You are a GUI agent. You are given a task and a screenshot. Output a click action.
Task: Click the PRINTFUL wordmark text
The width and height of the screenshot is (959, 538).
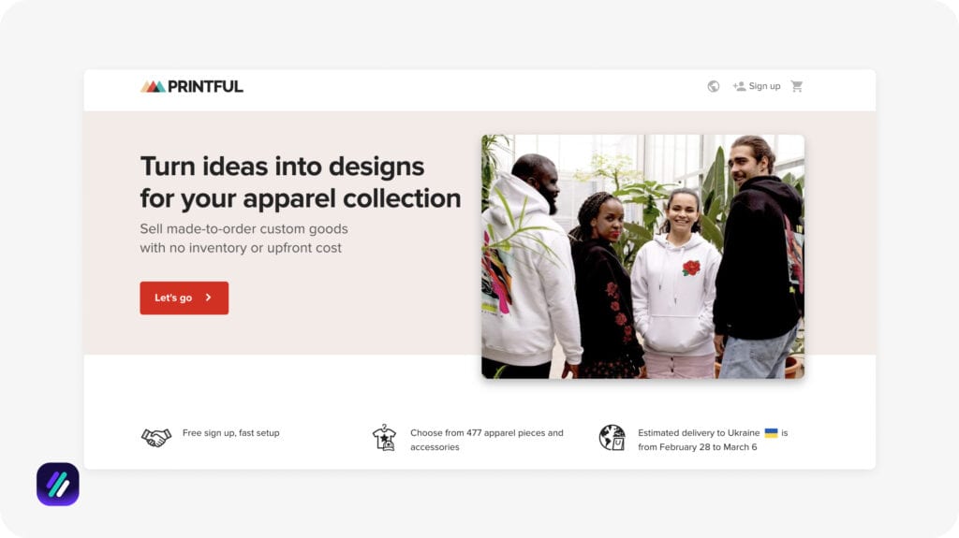pyautogui.click(x=205, y=87)
